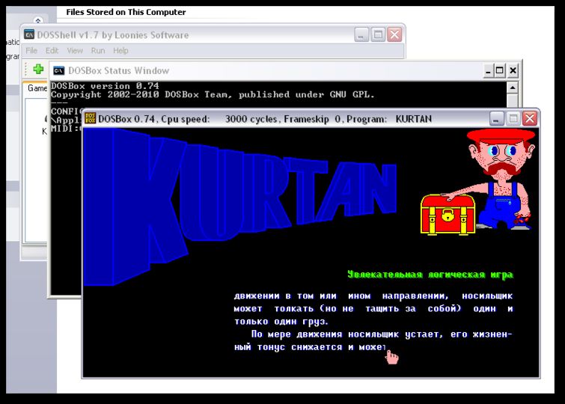Click the 'DOSBox version 0.74' console line

pyautogui.click(x=105, y=86)
